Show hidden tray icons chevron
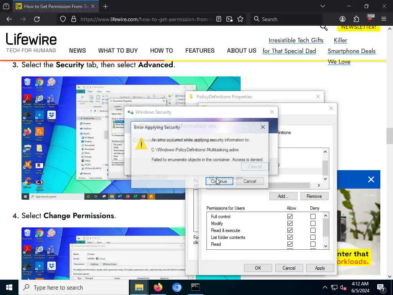The image size is (393, 295). 325,287
